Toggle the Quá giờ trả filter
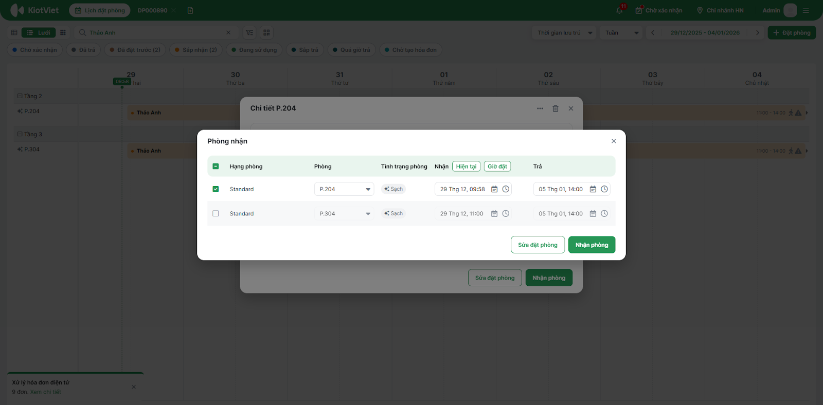 (351, 50)
